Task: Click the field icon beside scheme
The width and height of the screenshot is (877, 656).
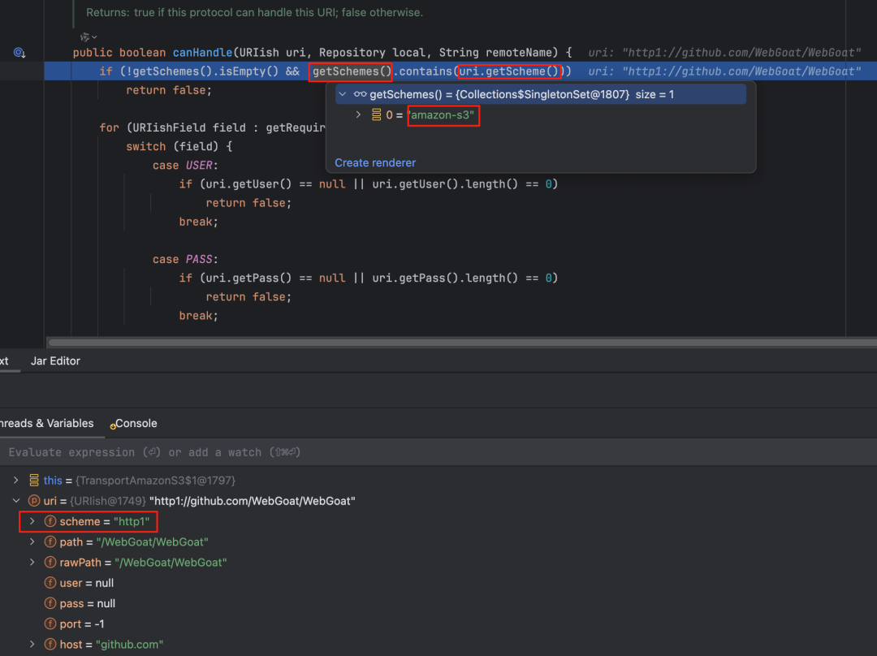Action: (x=50, y=521)
